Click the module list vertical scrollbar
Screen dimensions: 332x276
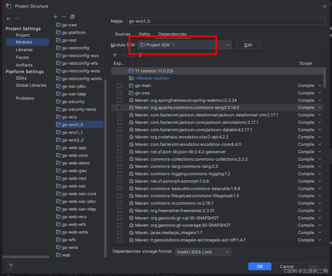click(105, 168)
